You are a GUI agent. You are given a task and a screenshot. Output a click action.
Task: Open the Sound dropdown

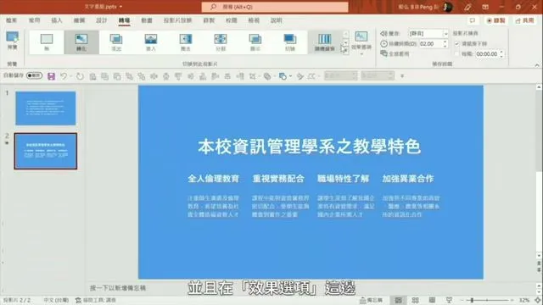tap(445, 34)
